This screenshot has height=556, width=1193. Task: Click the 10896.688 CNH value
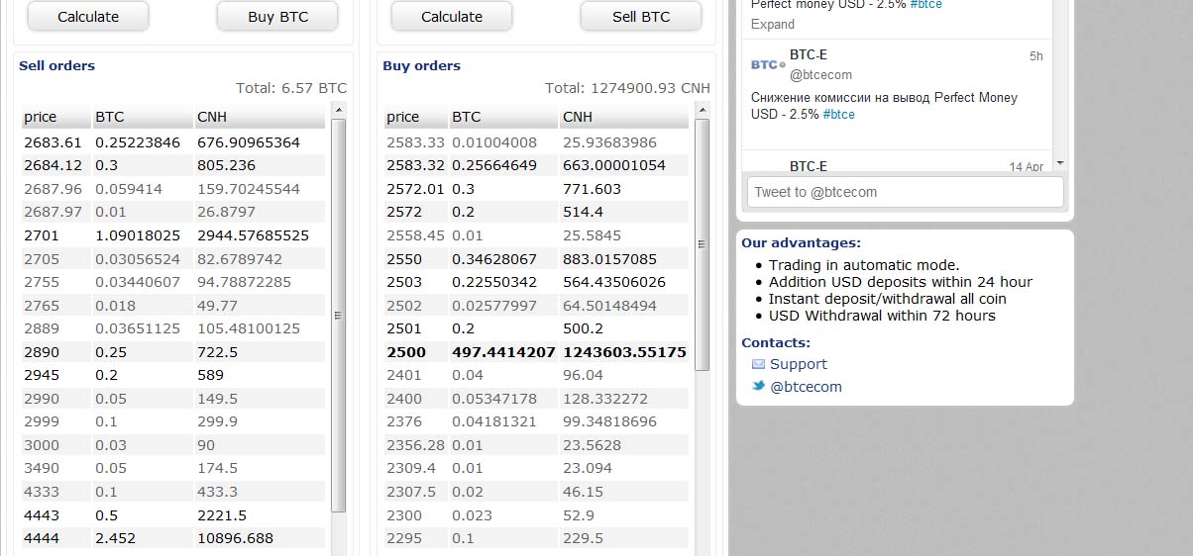[x=235, y=538]
